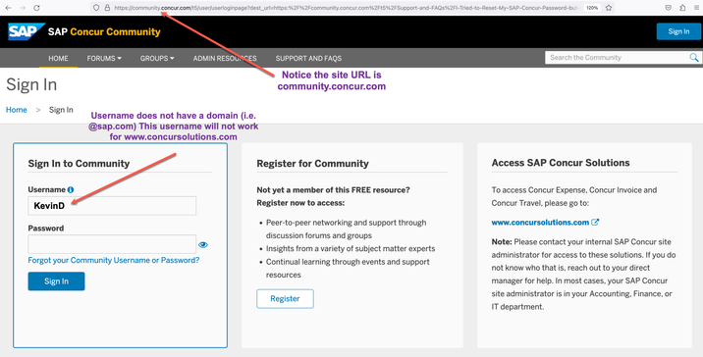
Task: Click external link icon beside www.concursolutions.com
Action: point(595,222)
